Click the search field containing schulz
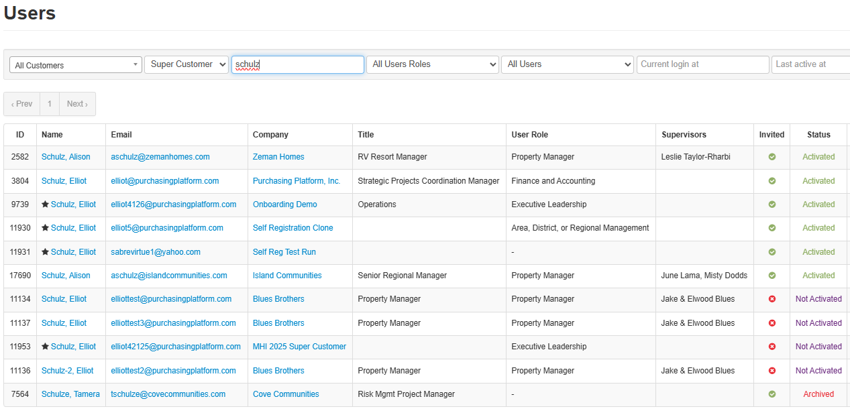 point(298,64)
